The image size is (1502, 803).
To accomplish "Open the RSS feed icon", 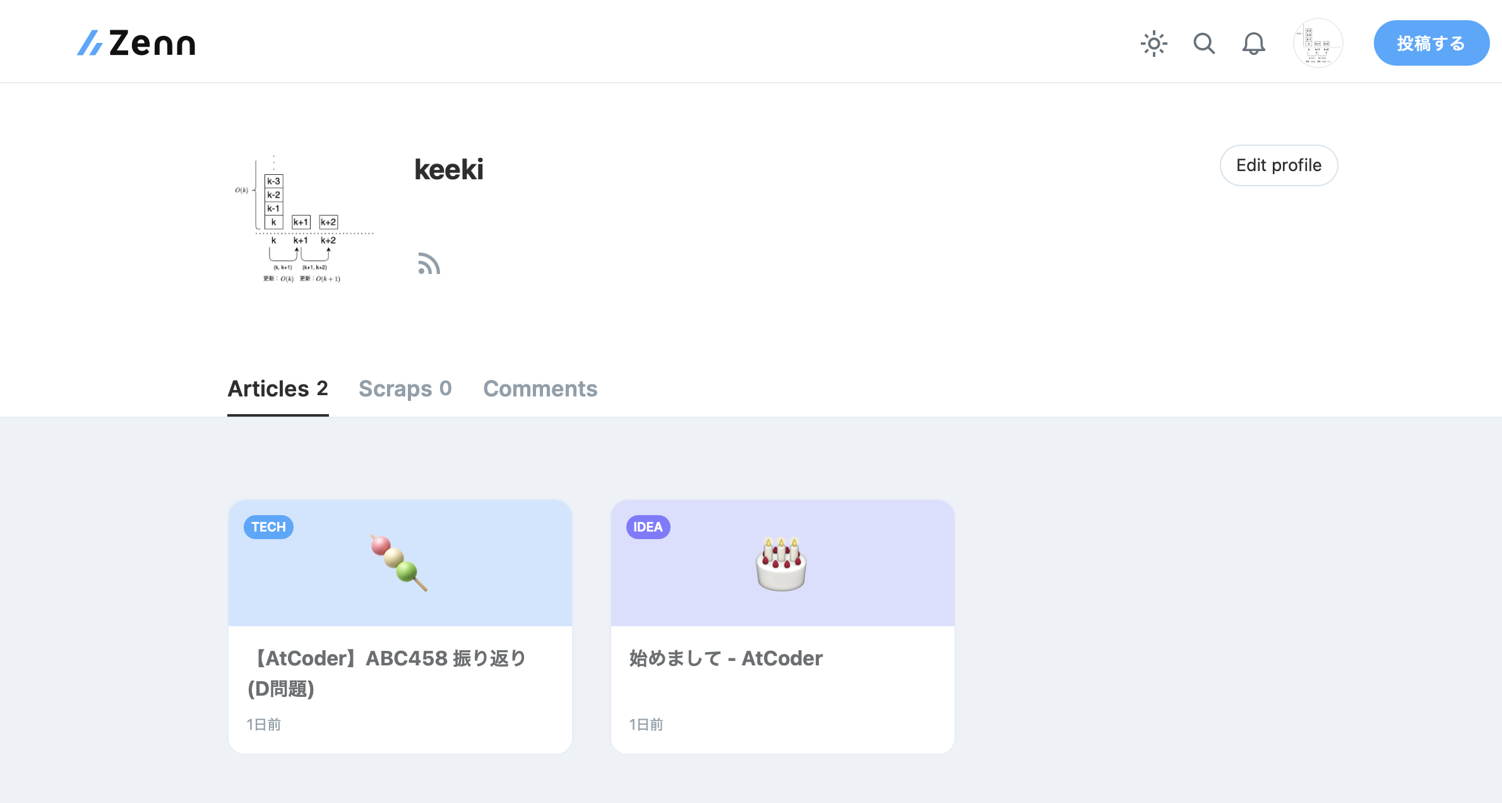I will 429,263.
